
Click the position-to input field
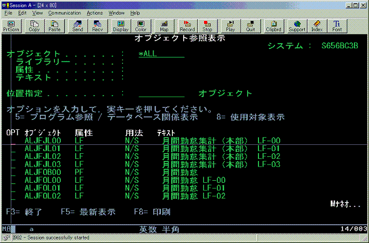(x=161, y=93)
